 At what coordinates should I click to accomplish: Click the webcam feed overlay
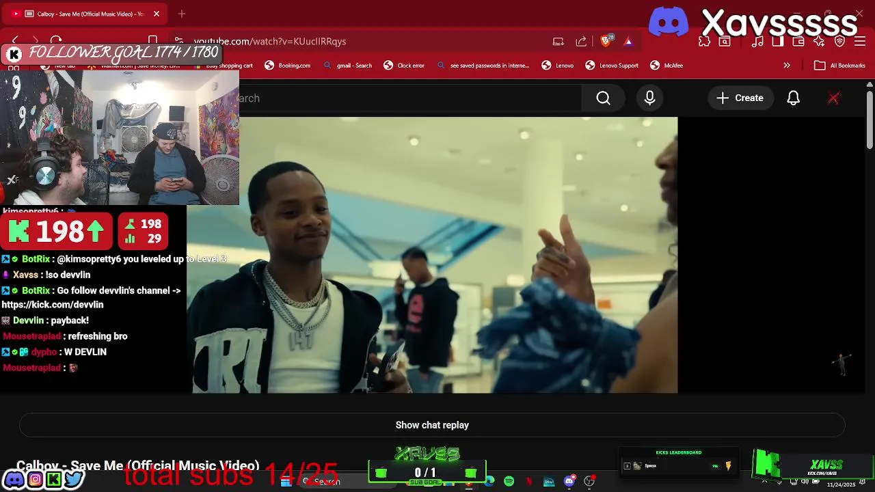(120, 137)
